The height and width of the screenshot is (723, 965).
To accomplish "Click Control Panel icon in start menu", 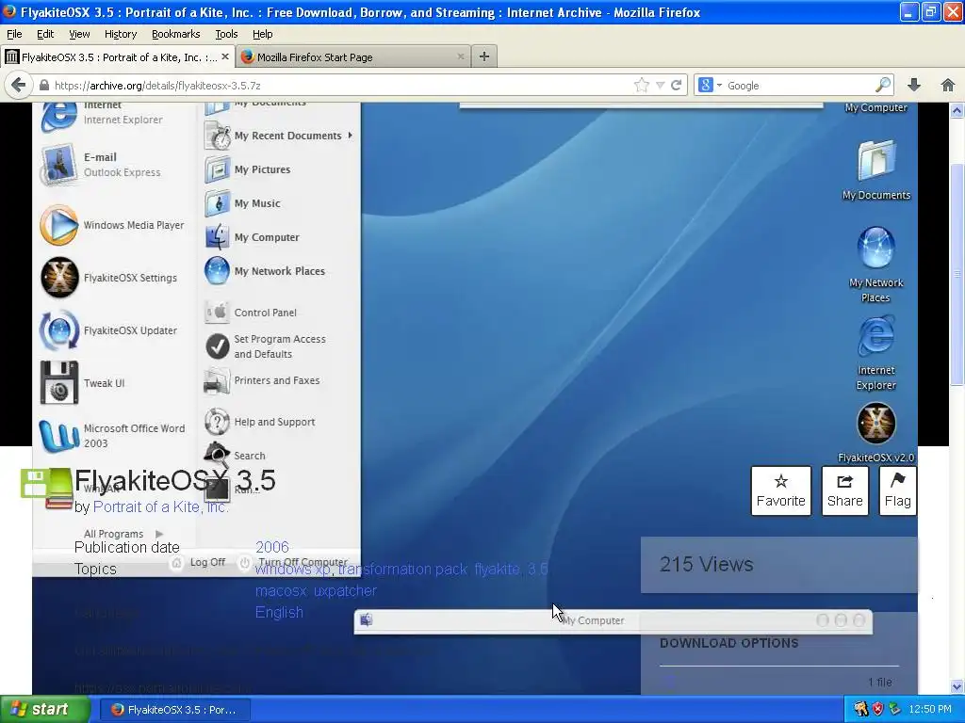I will (x=218, y=313).
